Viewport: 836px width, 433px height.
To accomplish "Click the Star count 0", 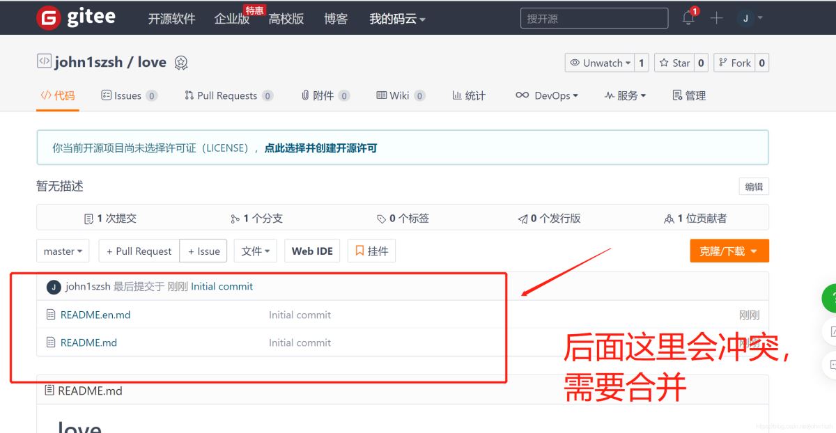I will coord(701,63).
